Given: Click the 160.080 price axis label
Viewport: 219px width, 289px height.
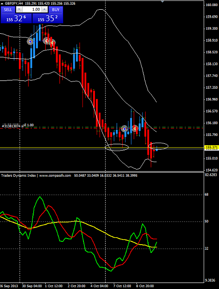Looking at the screenshot, I should coord(212,5).
